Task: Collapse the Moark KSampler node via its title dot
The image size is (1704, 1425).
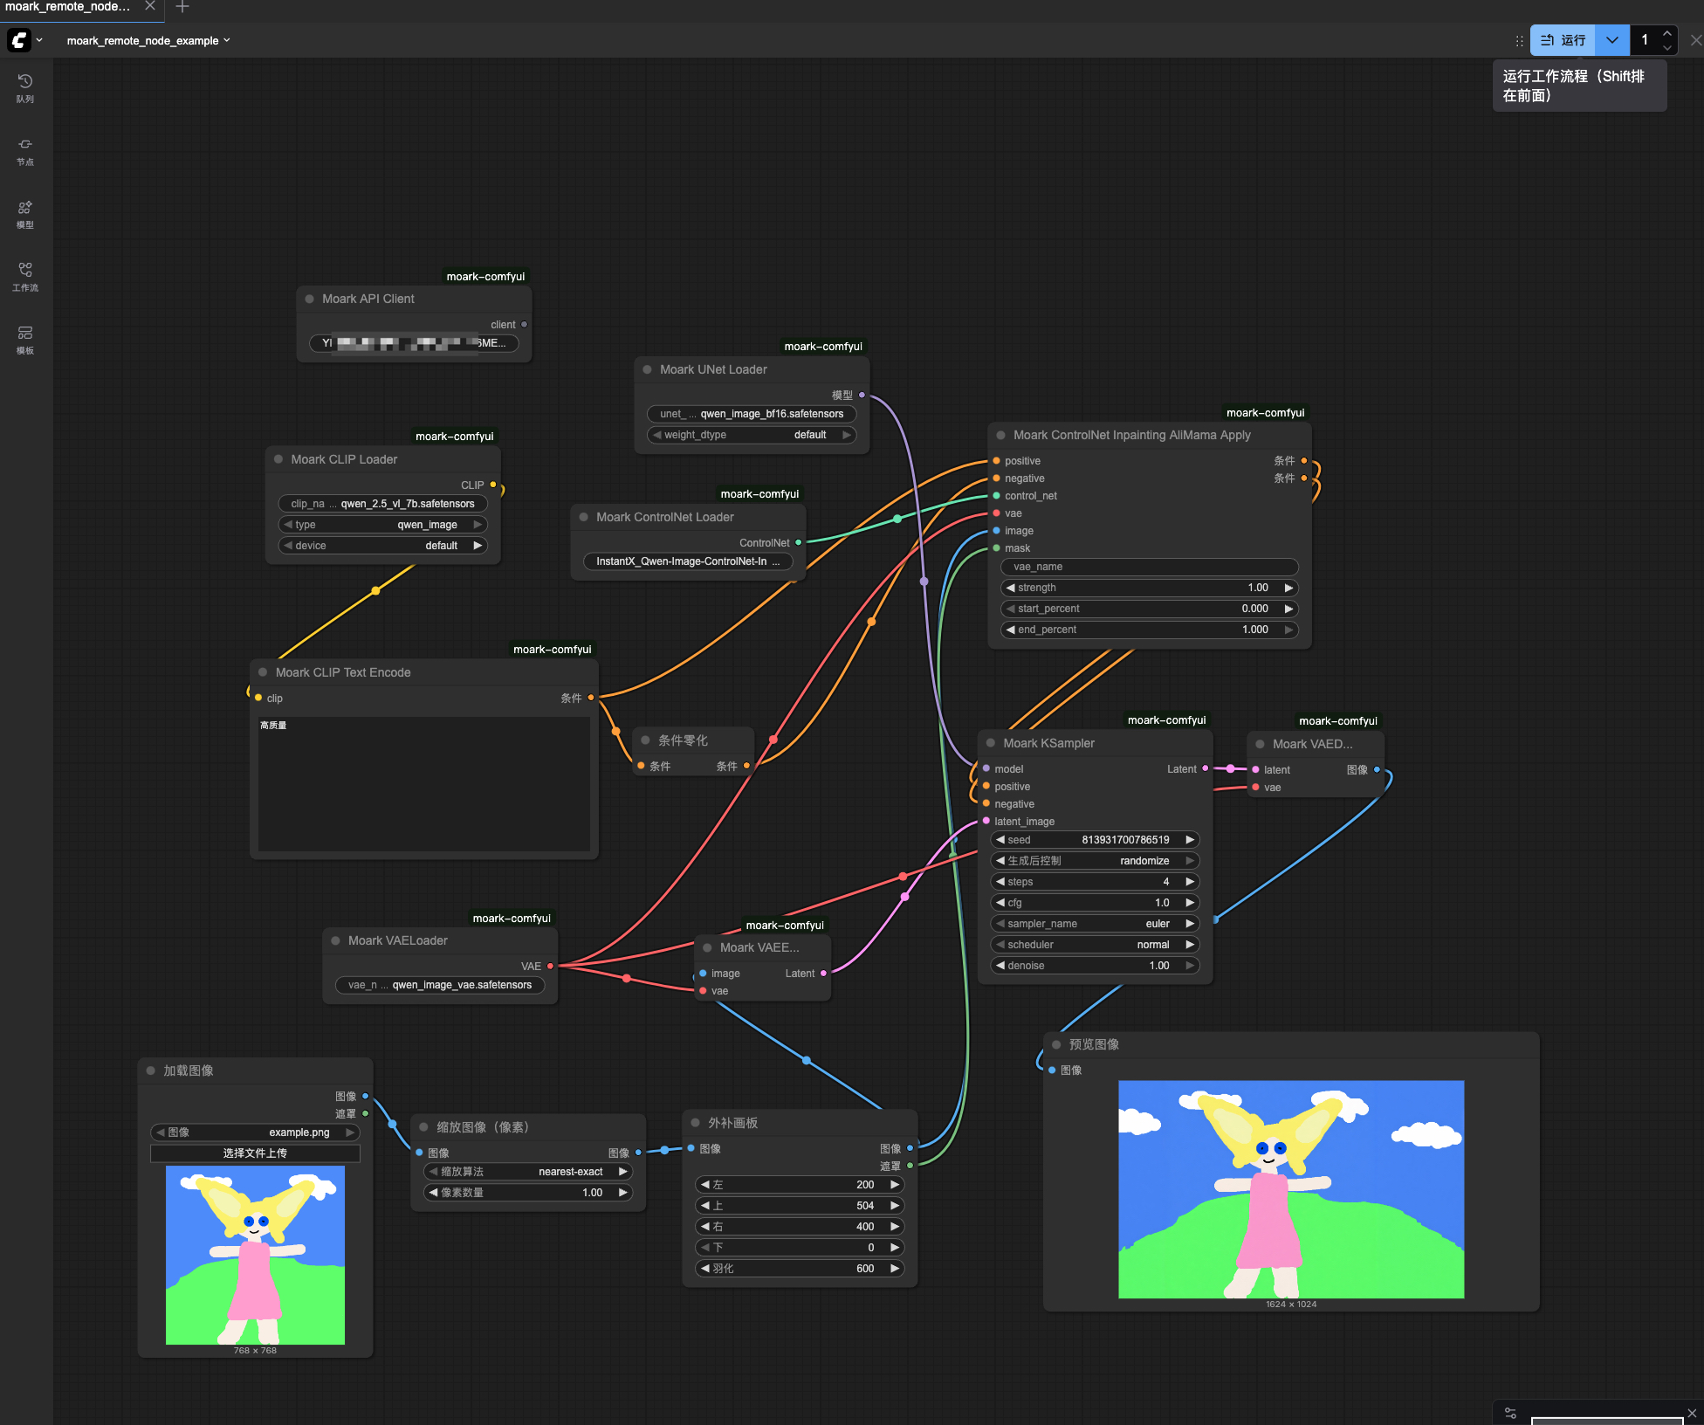Action: point(991,743)
